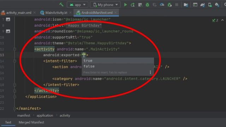This screenshot has width=226, height=127.
Task: Click the manifest breadcrumb
Action: coord(24,115)
